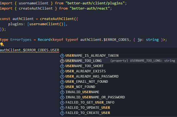
Task: Pick FAILED_TO_CREATE_USER completion
Action: pyautogui.click(x=118, y=113)
